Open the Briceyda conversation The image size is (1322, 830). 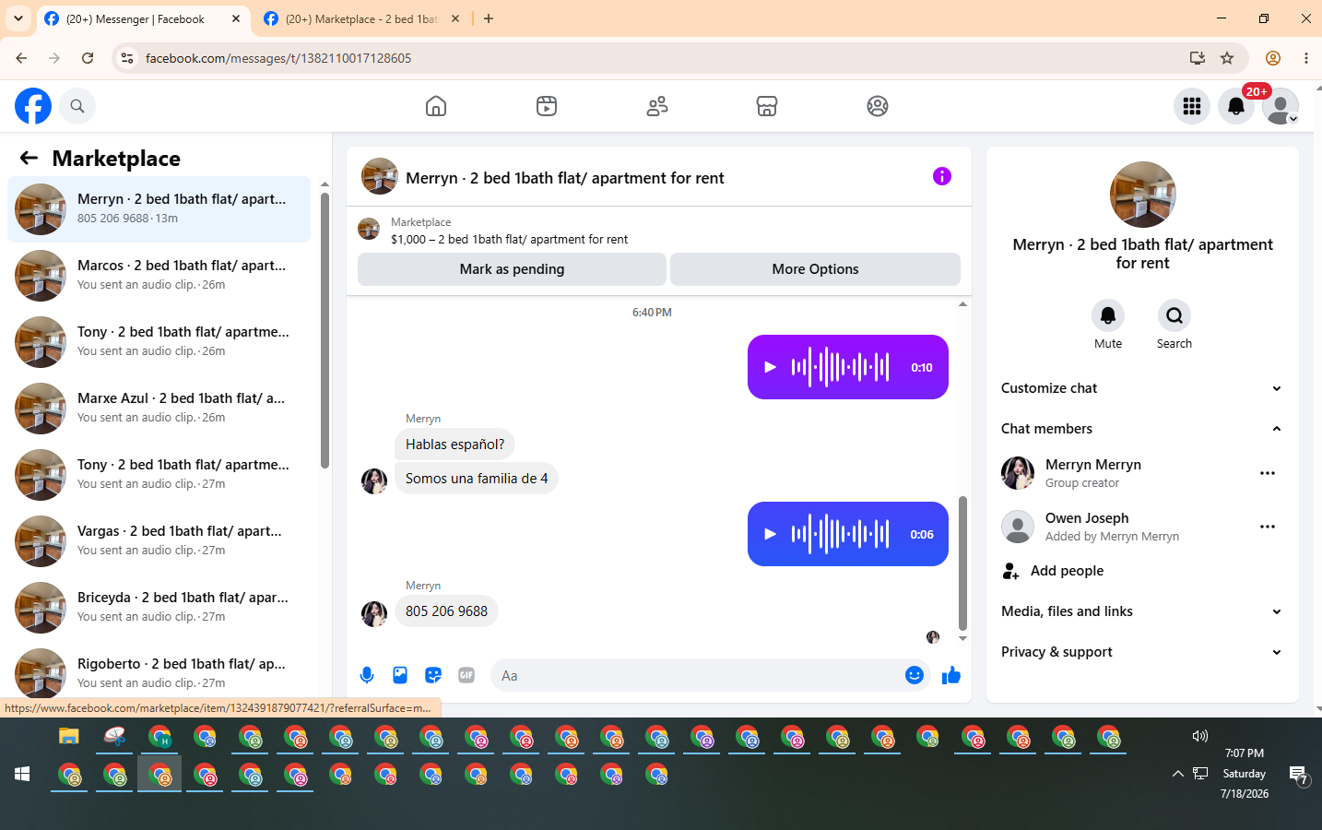pyautogui.click(x=159, y=608)
